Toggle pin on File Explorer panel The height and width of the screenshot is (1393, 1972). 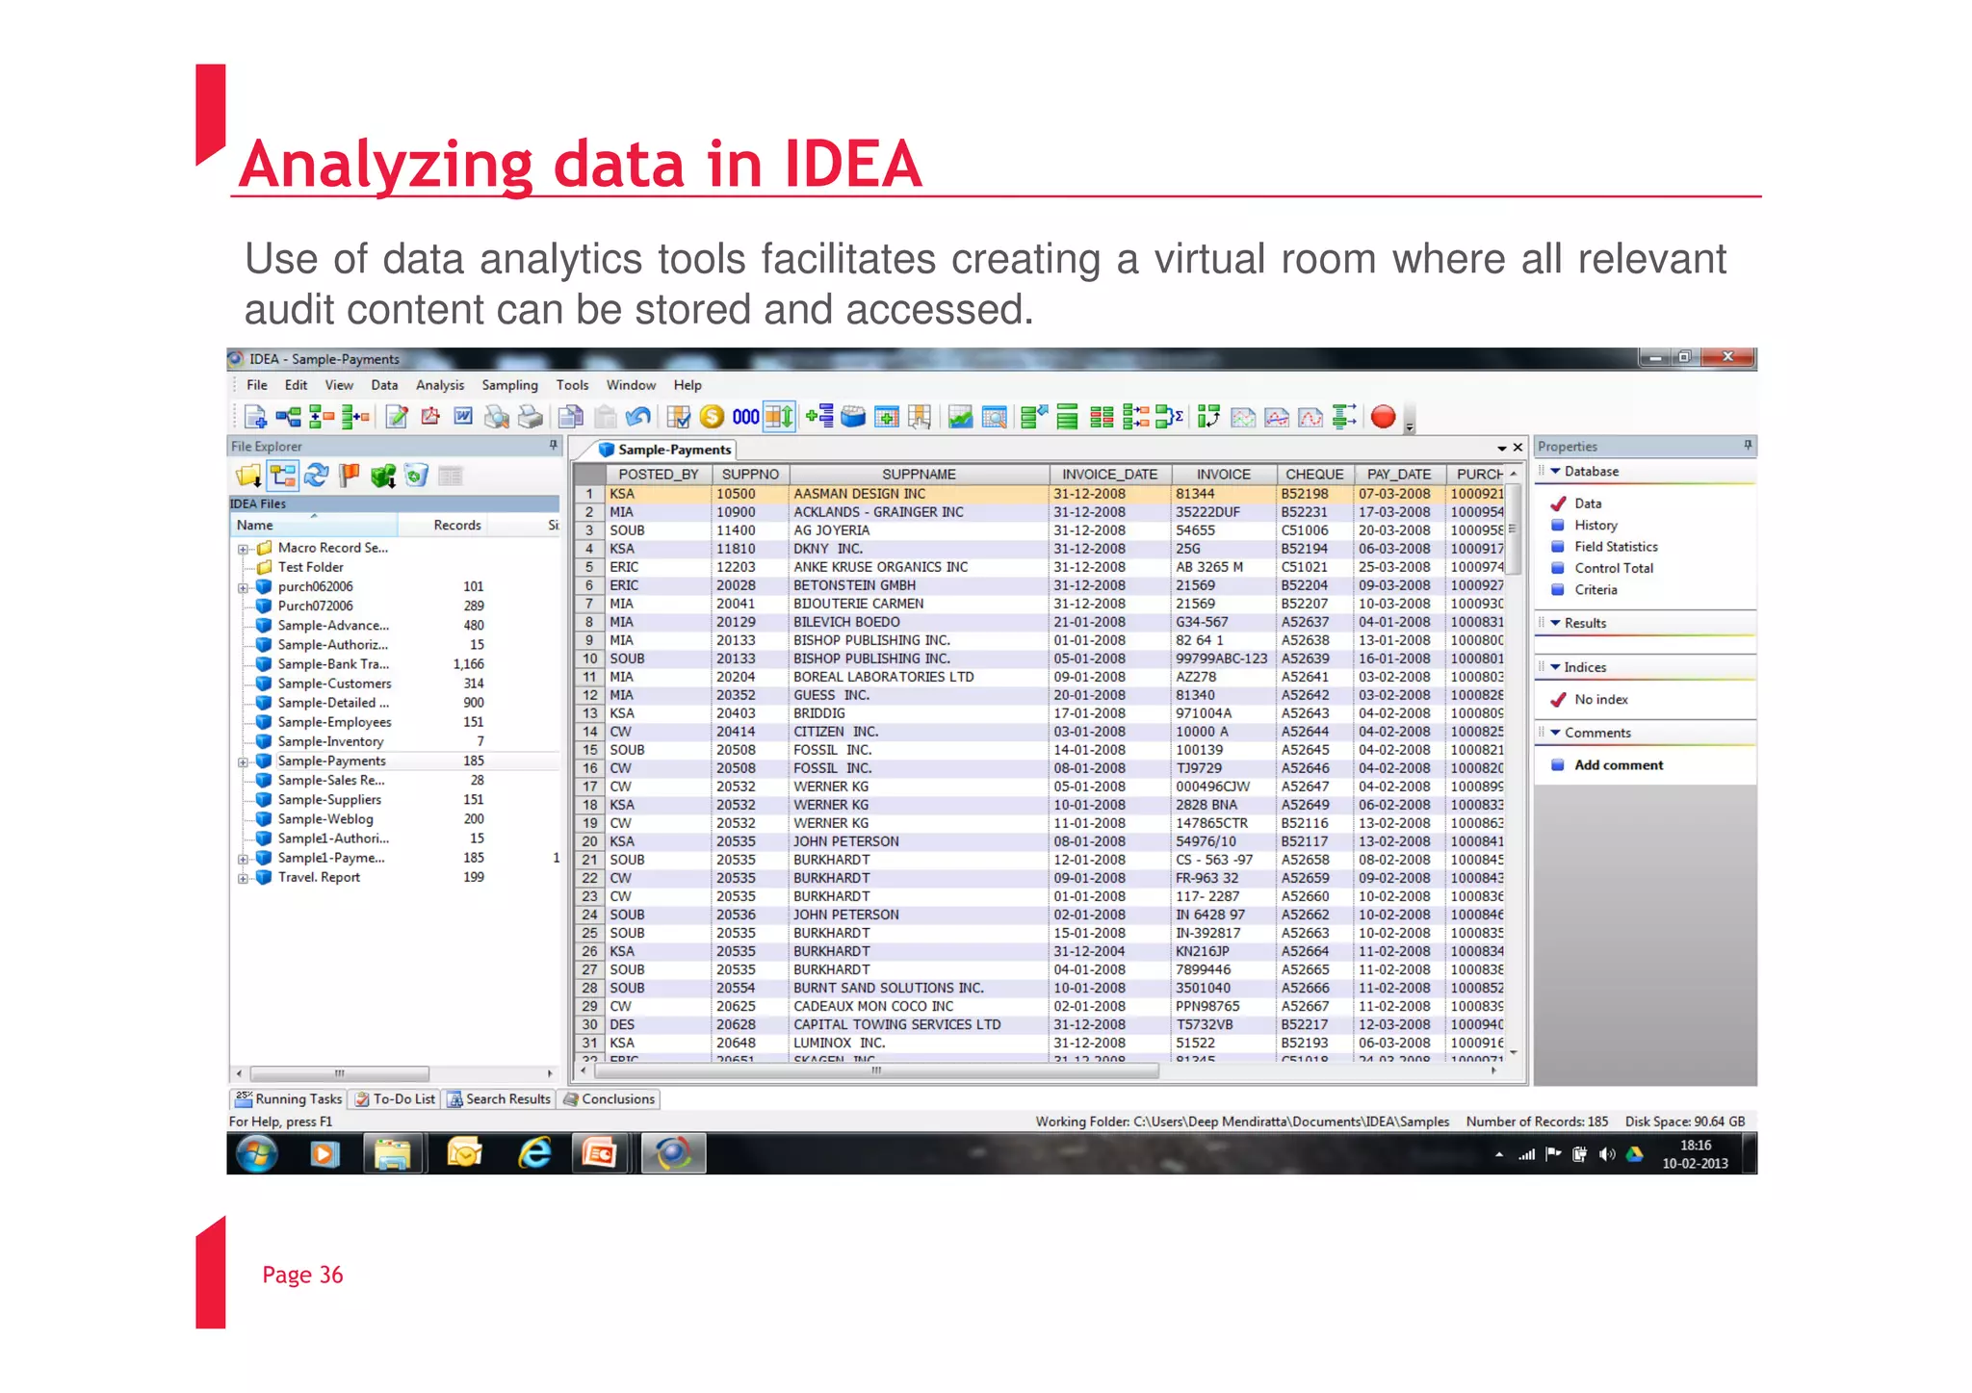[x=554, y=446]
